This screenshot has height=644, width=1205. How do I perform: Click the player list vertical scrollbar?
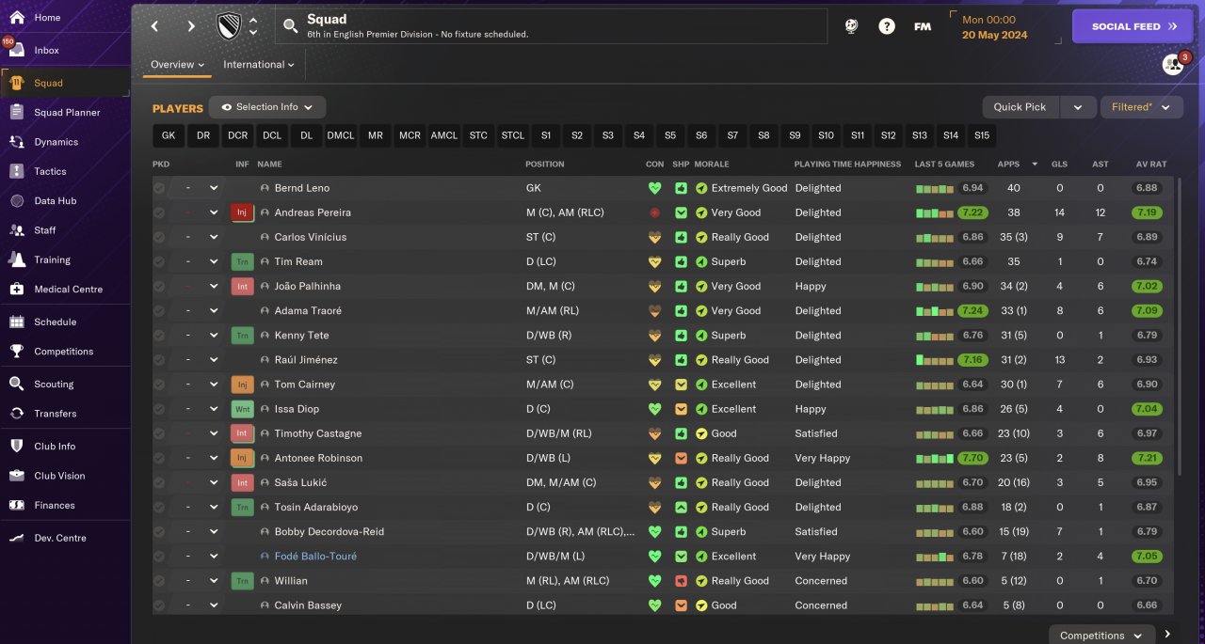[x=1178, y=329]
